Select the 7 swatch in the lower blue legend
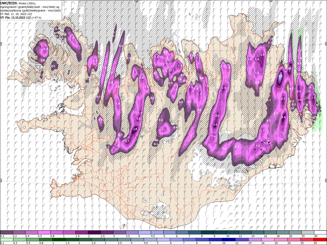 pos(189,240)
